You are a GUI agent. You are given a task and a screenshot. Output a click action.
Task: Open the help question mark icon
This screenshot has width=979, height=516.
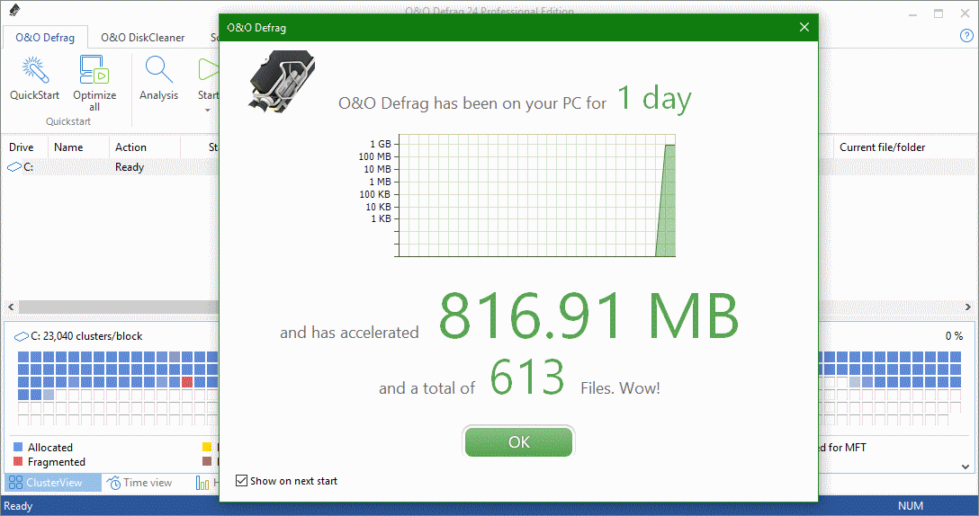pyautogui.click(x=966, y=36)
